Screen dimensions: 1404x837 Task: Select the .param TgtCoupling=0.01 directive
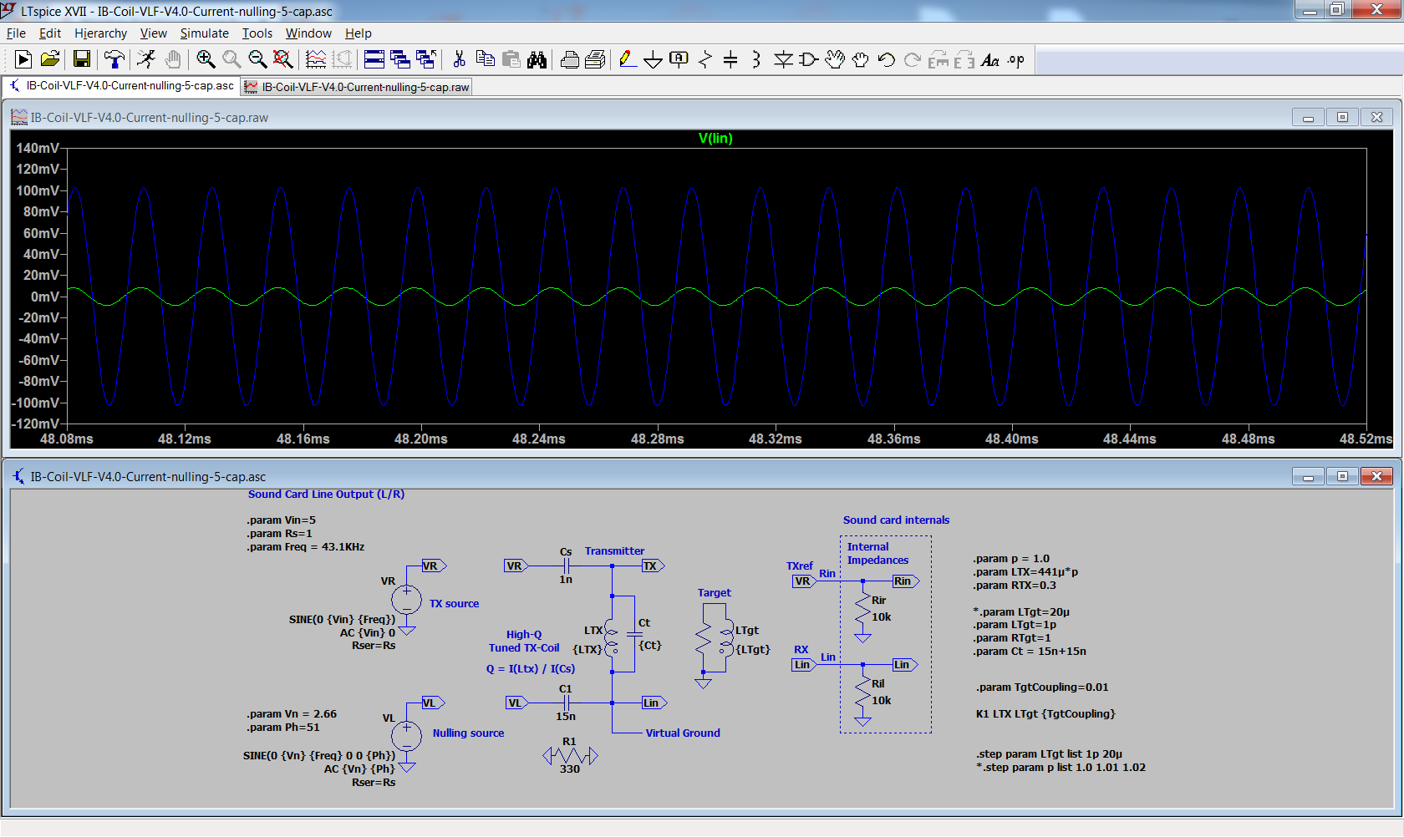tap(1042, 687)
